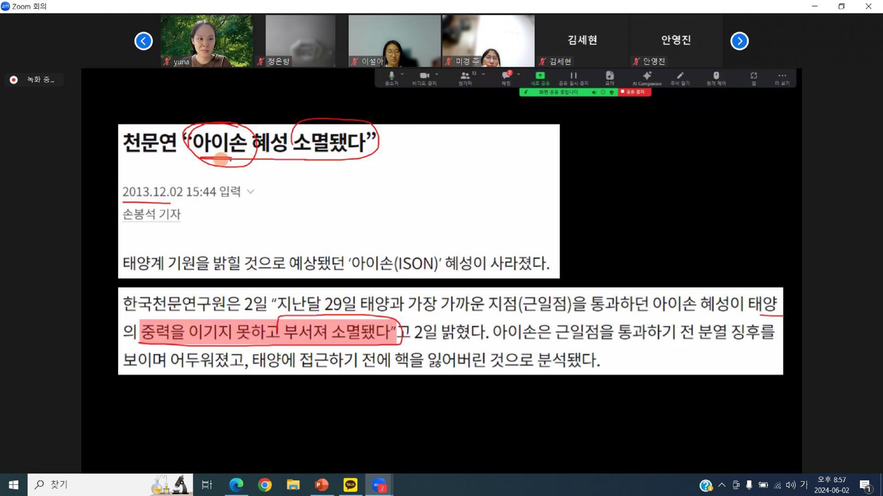Expand the article date dropdown chevron
The width and height of the screenshot is (883, 496).
click(251, 192)
